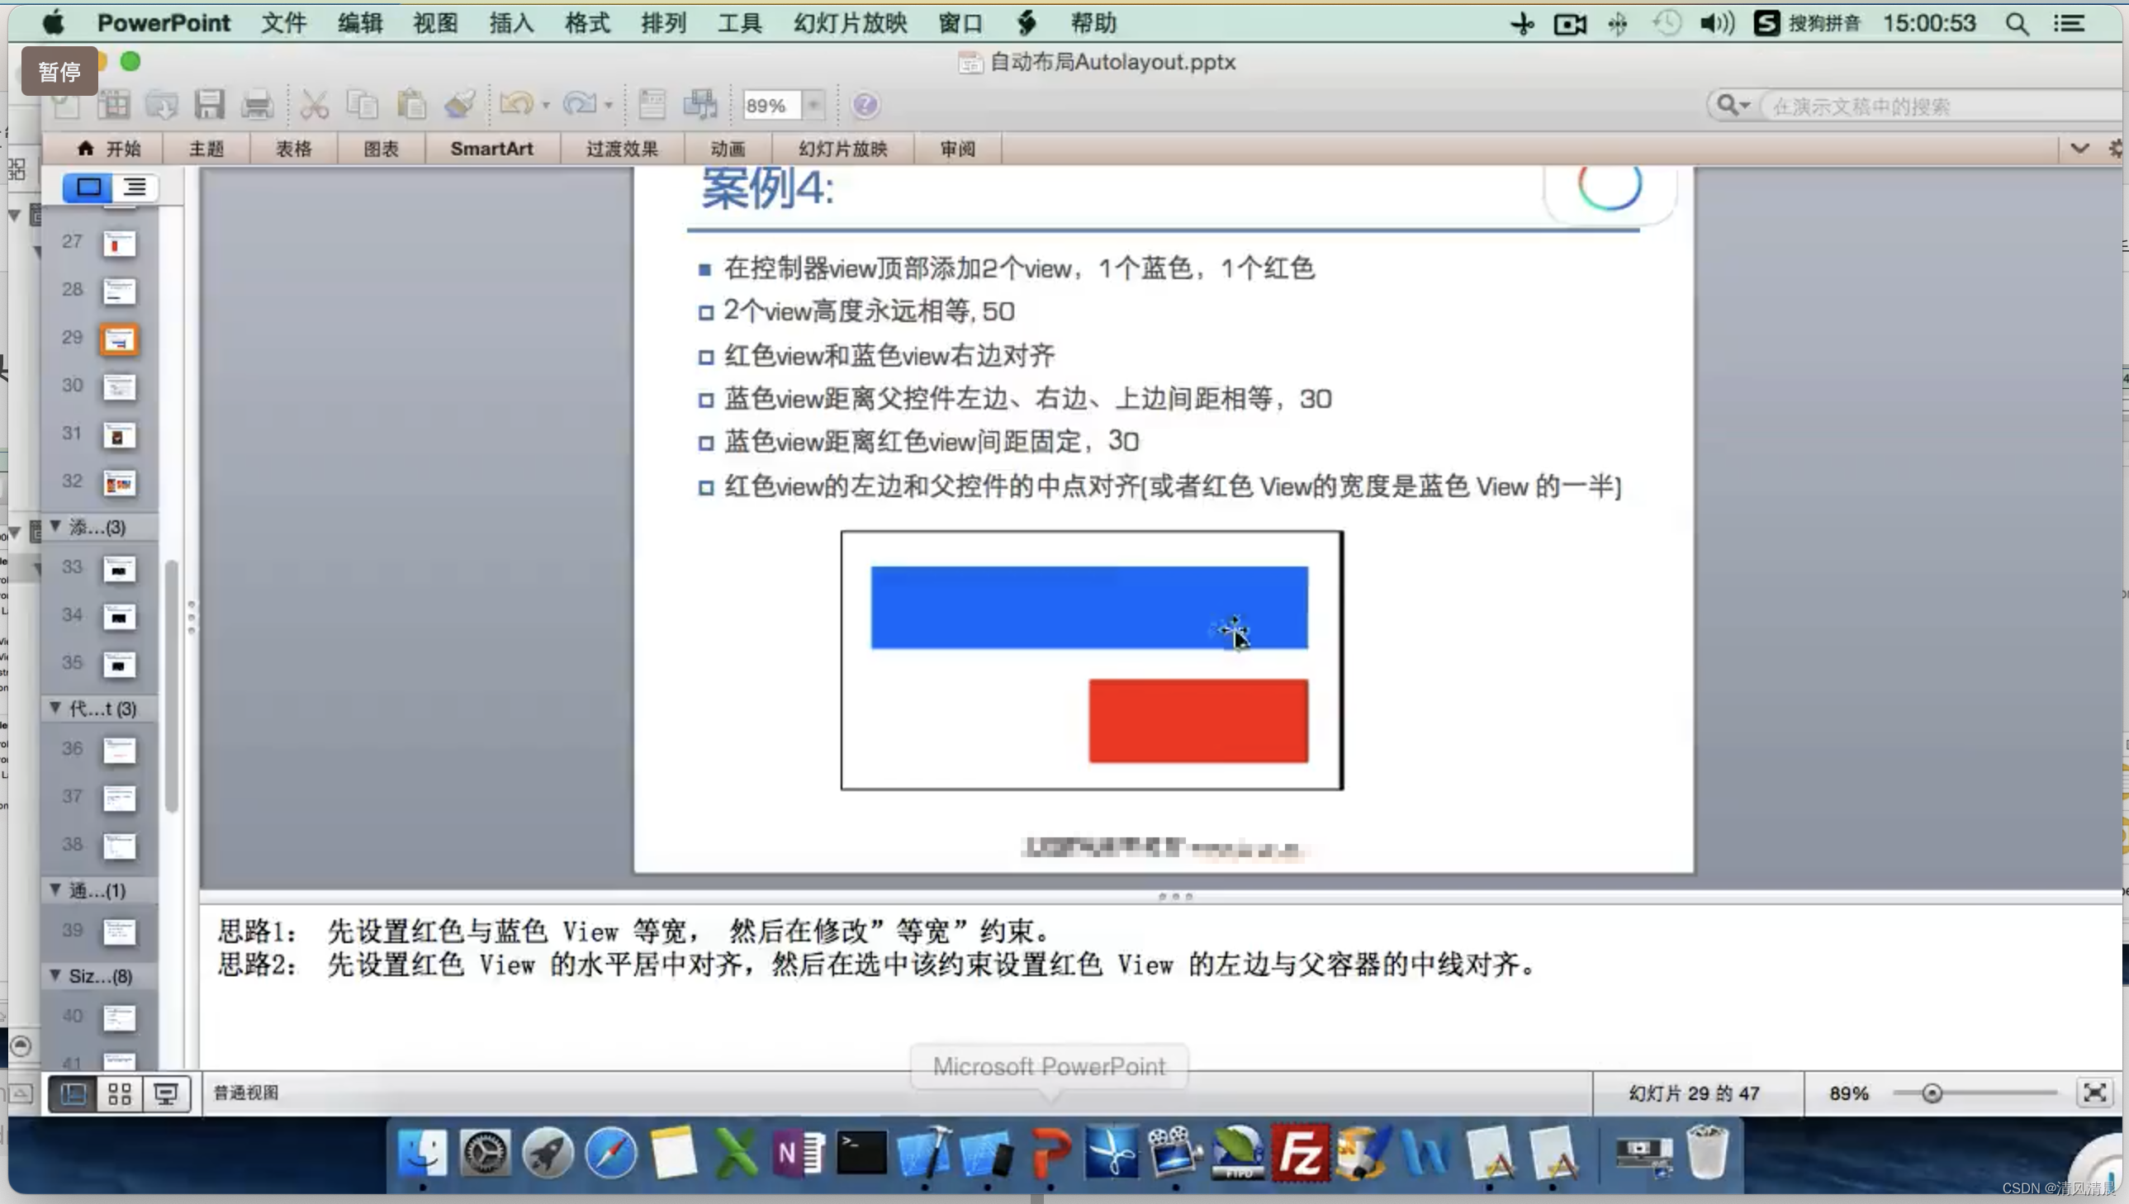The height and width of the screenshot is (1204, 2129).
Task: Click the 暂停 pause button
Action: tap(59, 72)
